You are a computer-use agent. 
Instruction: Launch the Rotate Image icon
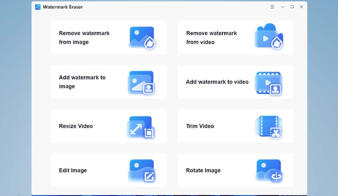point(268,170)
